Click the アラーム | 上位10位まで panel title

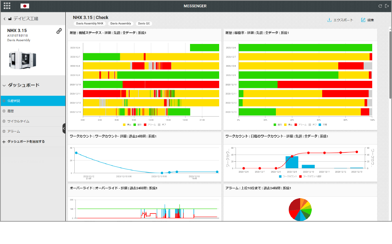pos(258,188)
